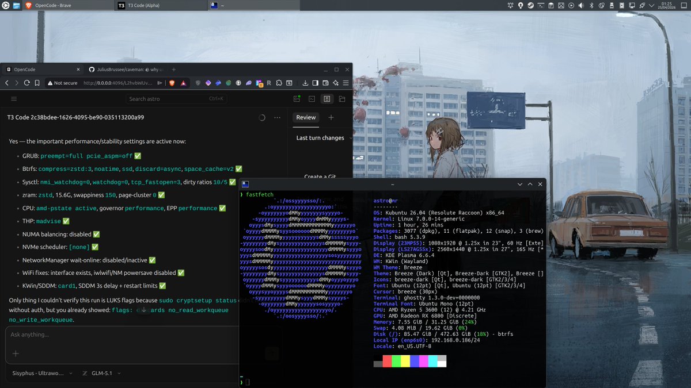Click the R extension icon in Brave
This screenshot has height=388, width=691.
[269, 83]
